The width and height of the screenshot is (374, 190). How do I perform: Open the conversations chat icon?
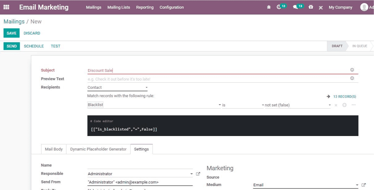pos(295,7)
